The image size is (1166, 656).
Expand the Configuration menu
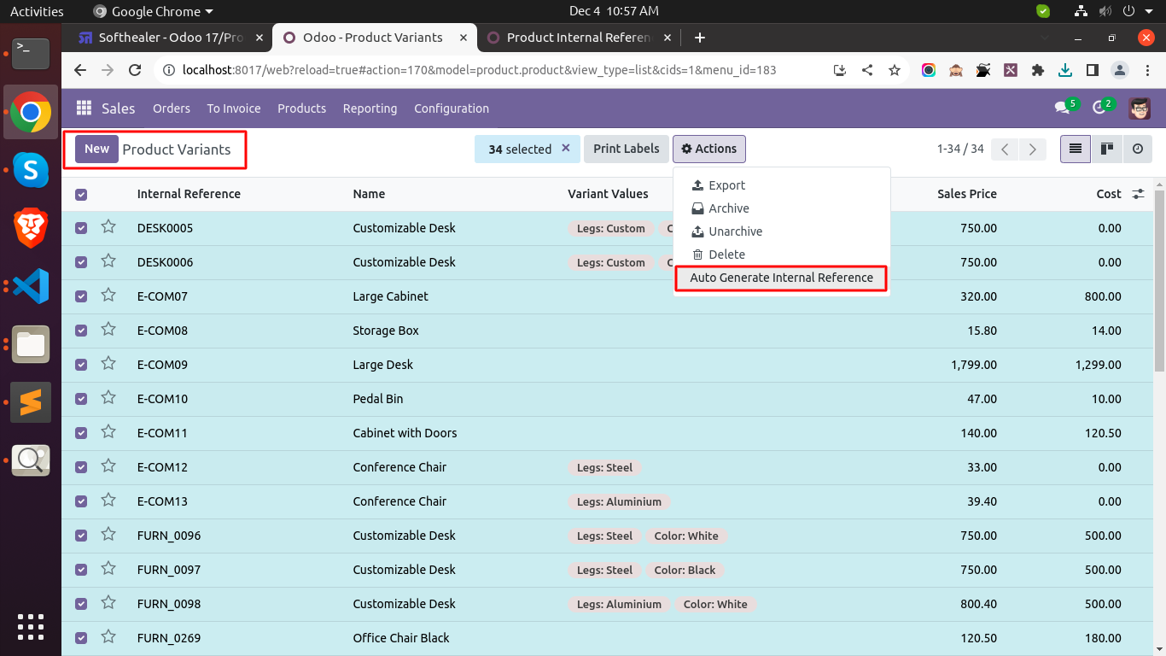click(452, 108)
